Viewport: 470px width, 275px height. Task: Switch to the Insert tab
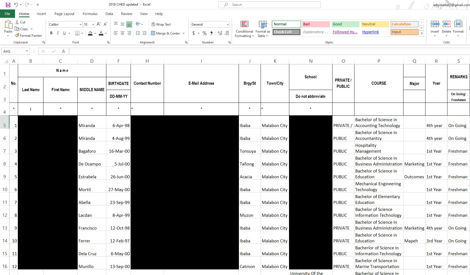pyautogui.click(x=41, y=14)
